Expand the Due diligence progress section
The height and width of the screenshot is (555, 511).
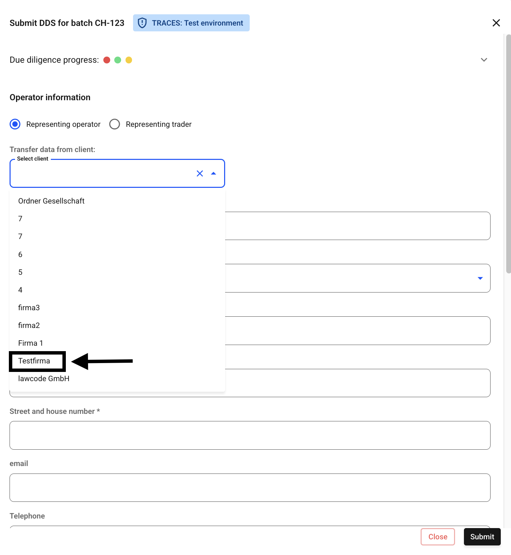point(484,60)
